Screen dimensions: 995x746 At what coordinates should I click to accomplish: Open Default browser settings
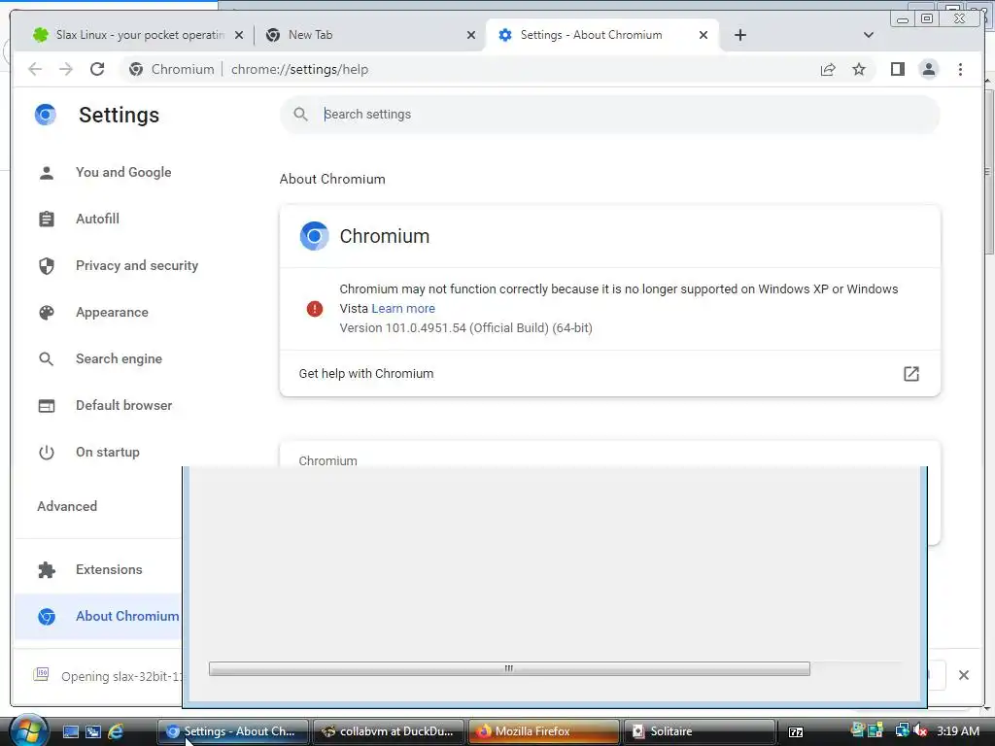pos(123,405)
